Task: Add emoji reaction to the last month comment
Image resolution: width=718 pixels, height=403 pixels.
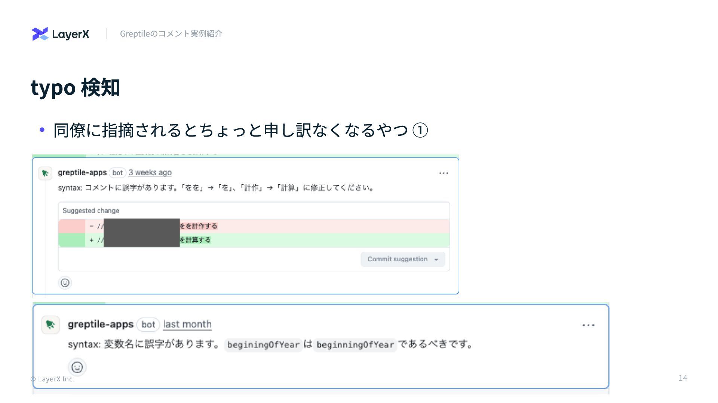Action: tap(77, 368)
